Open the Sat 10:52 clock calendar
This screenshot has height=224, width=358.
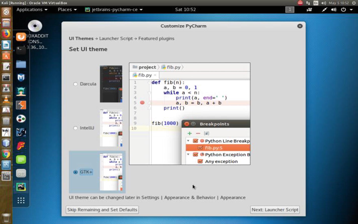[185, 10]
